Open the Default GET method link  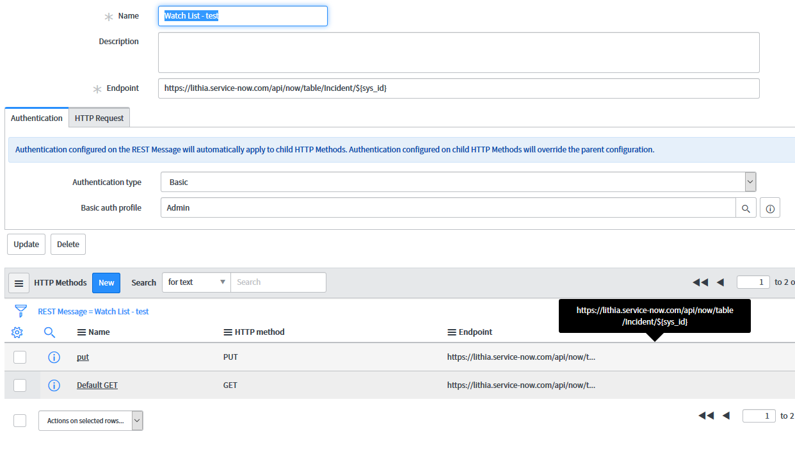tap(97, 385)
